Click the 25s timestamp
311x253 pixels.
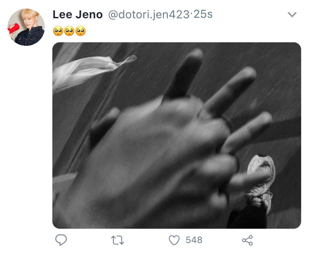pos(203,14)
